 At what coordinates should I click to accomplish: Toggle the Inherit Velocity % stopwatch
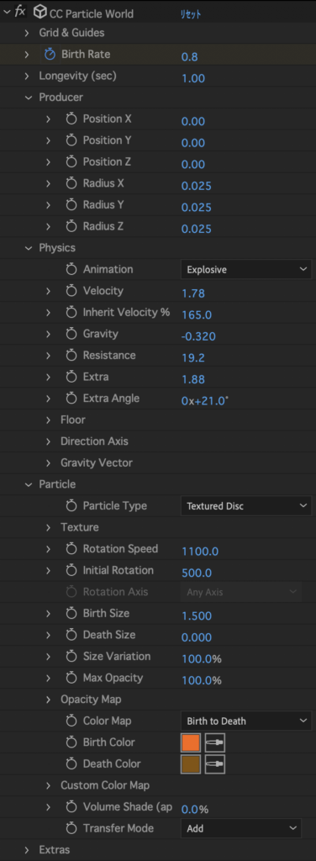[71, 313]
